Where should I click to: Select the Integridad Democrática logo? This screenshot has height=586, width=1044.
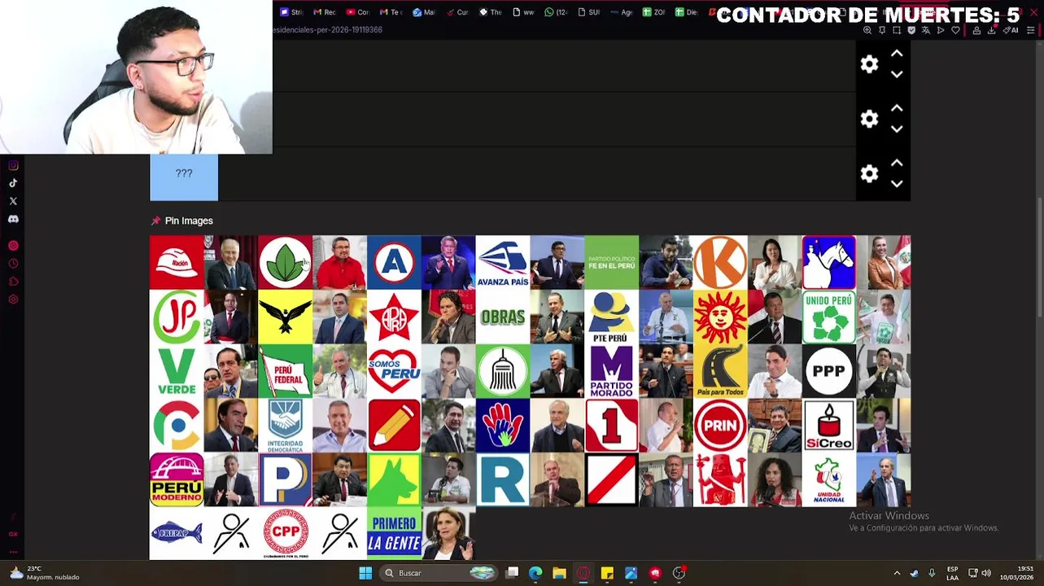(x=286, y=426)
